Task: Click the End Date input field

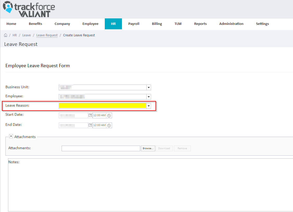Action: click(x=73, y=125)
